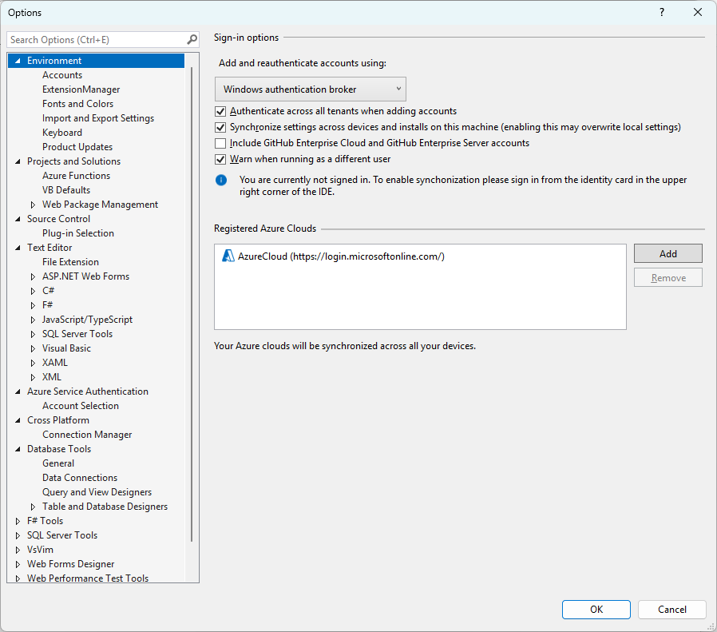
Task: Select Keyboard options page
Action: [62, 133]
